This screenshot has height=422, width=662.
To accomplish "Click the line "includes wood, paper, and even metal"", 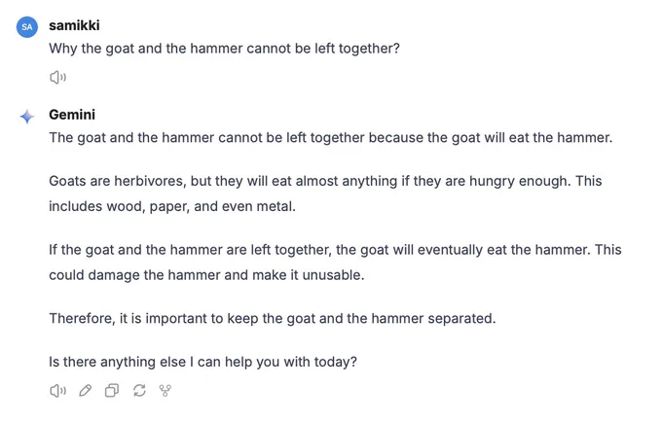I will pyautogui.click(x=172, y=206).
